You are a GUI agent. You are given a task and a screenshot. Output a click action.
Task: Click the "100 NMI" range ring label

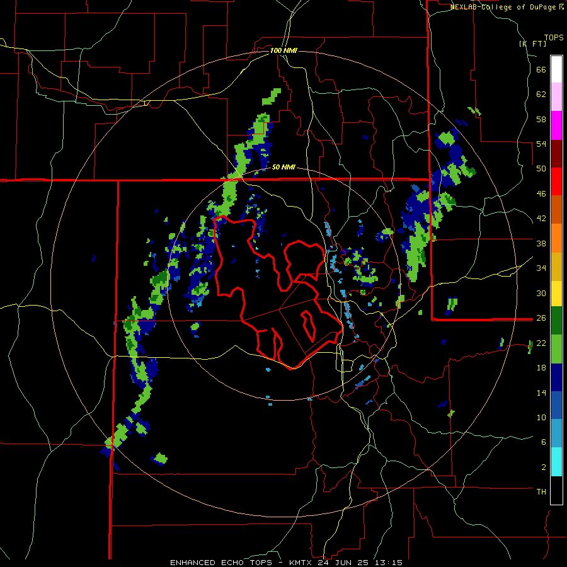283,50
